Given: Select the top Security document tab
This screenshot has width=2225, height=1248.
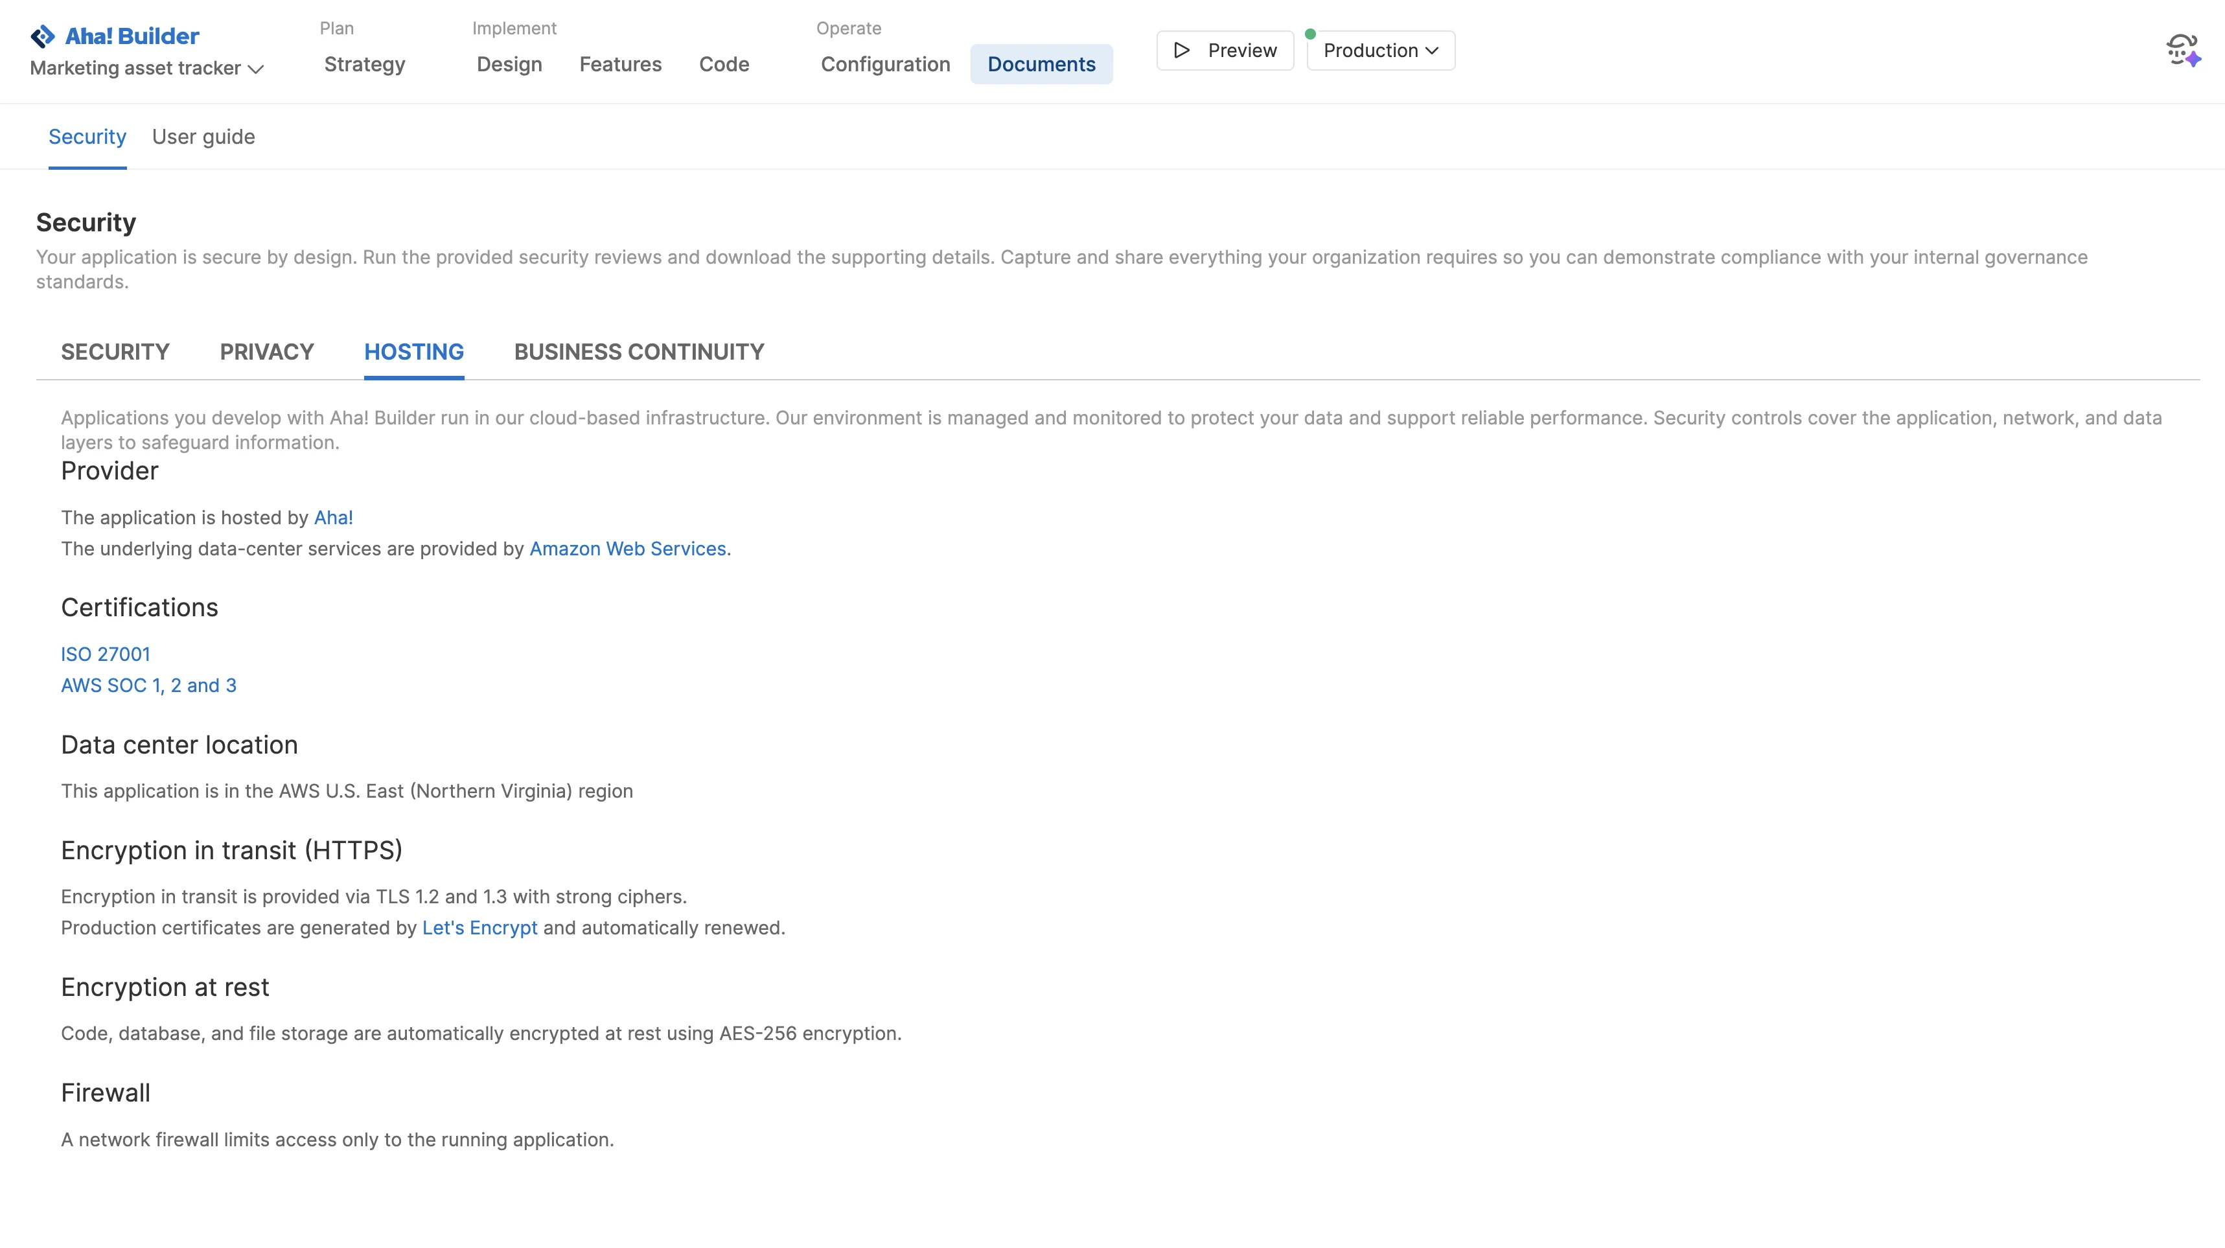Looking at the screenshot, I should coord(87,137).
